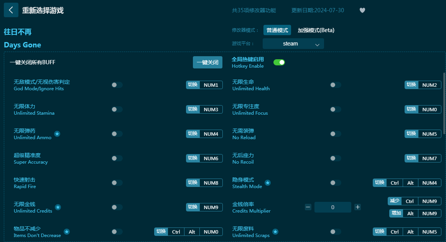Enable God Mode/Ignore Hits toggle
This screenshot has height=242, width=446.
(x=117, y=85)
